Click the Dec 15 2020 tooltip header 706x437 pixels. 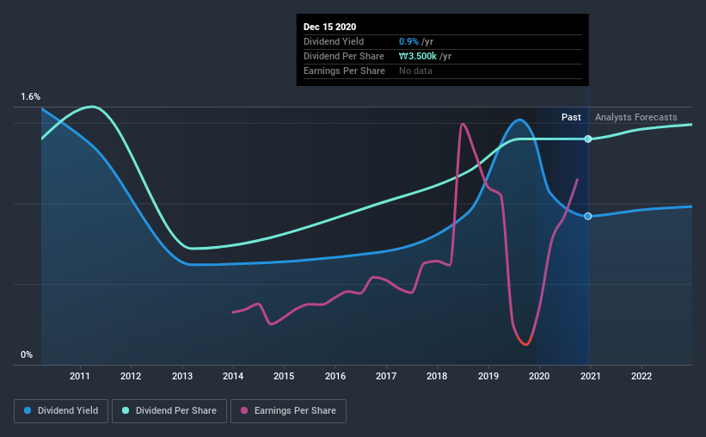coord(329,27)
